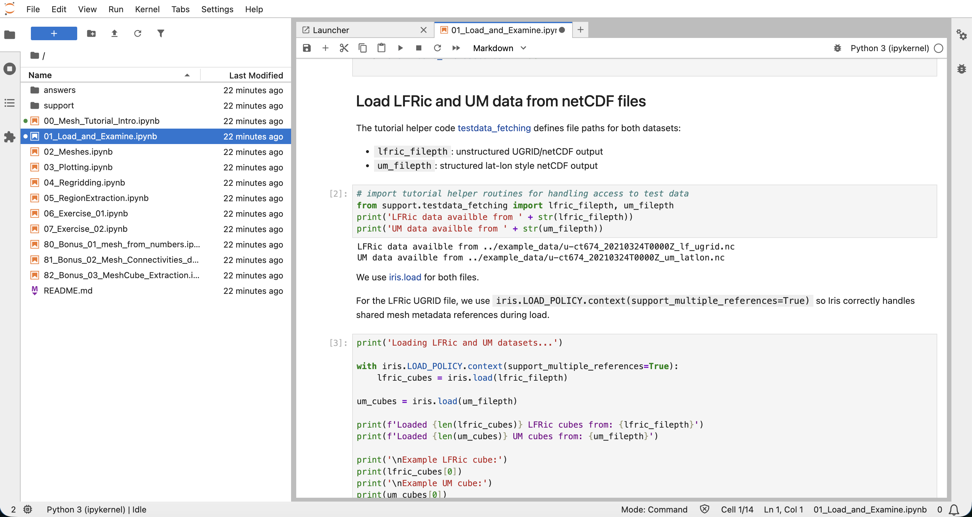Click the status bar kernel settings icon
The width and height of the screenshot is (972, 517).
(28, 510)
